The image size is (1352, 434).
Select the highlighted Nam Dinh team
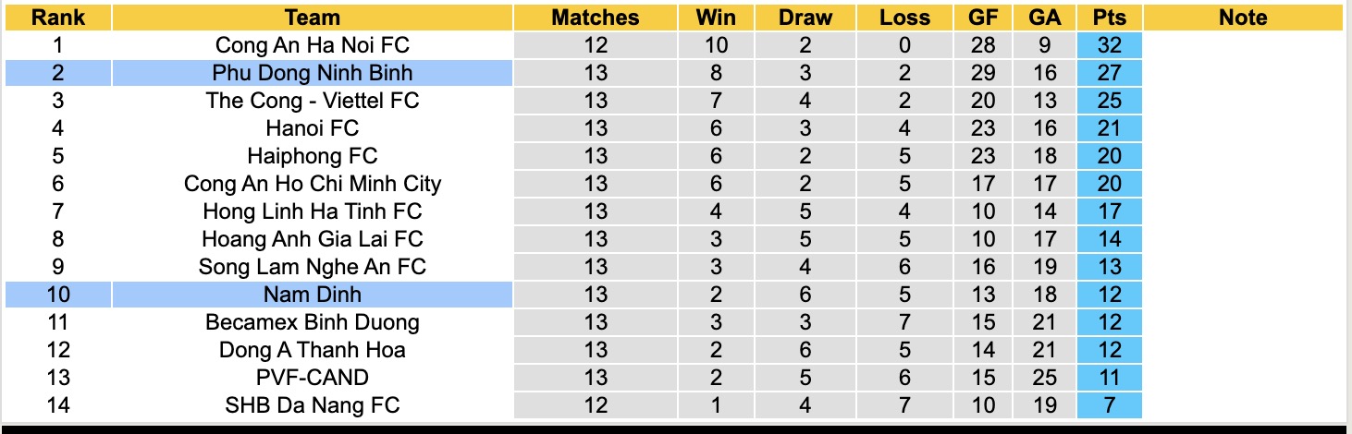point(312,295)
